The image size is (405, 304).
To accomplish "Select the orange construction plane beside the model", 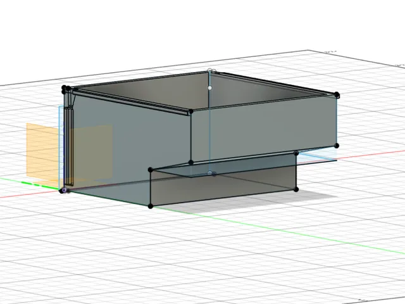I will coord(43,151).
